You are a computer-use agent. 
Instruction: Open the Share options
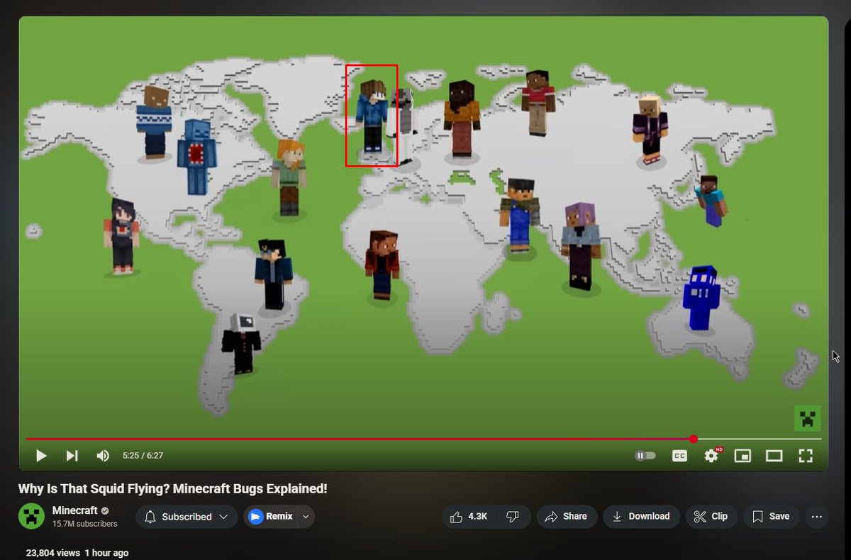[566, 517]
